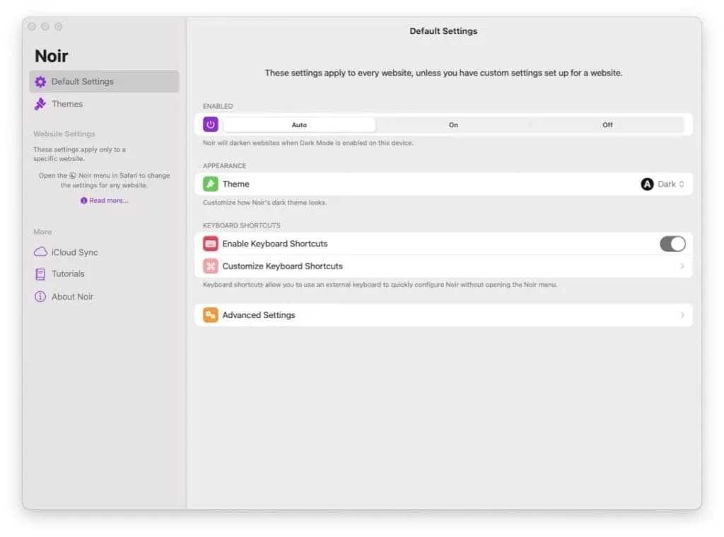Select the power icon beside the Enabled control

209,124
